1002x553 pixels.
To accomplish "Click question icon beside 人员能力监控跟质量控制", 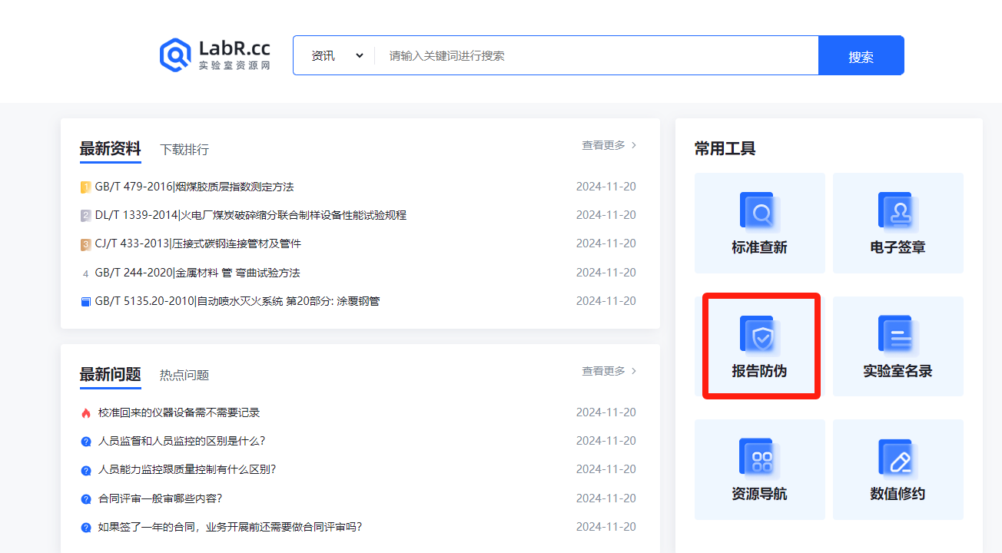I will point(86,470).
